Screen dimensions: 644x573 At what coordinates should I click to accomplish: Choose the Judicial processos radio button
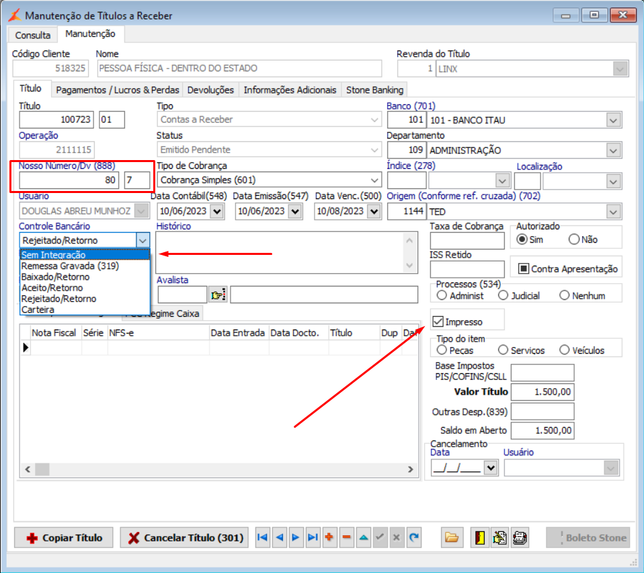[x=503, y=295]
